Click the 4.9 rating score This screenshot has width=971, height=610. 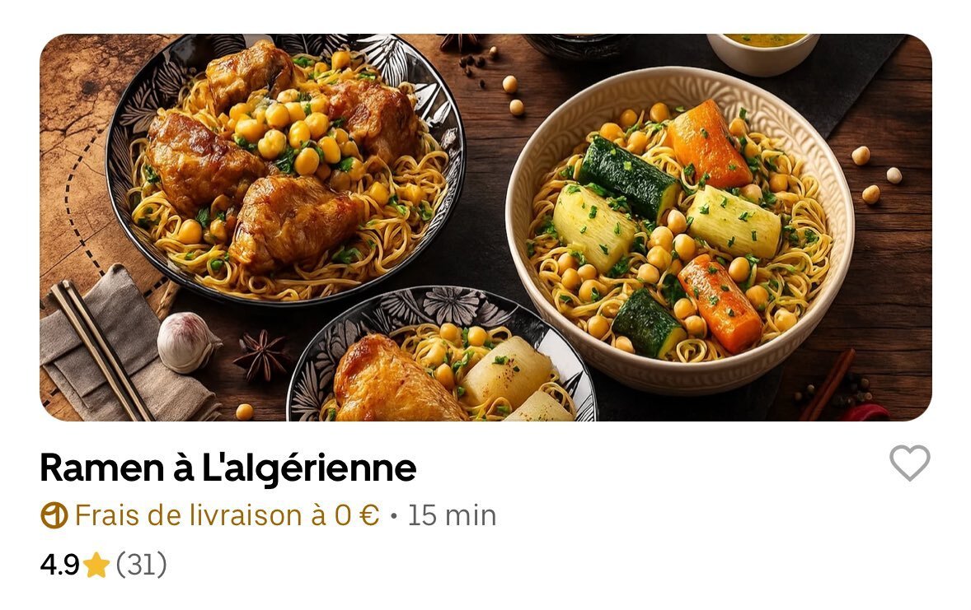[x=59, y=565]
